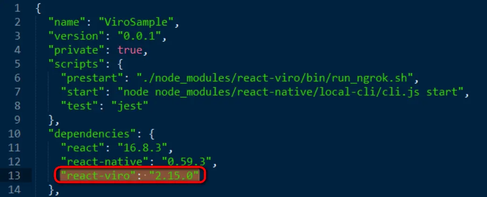Click the true value on private line
The width and height of the screenshot is (487, 197).
point(130,50)
